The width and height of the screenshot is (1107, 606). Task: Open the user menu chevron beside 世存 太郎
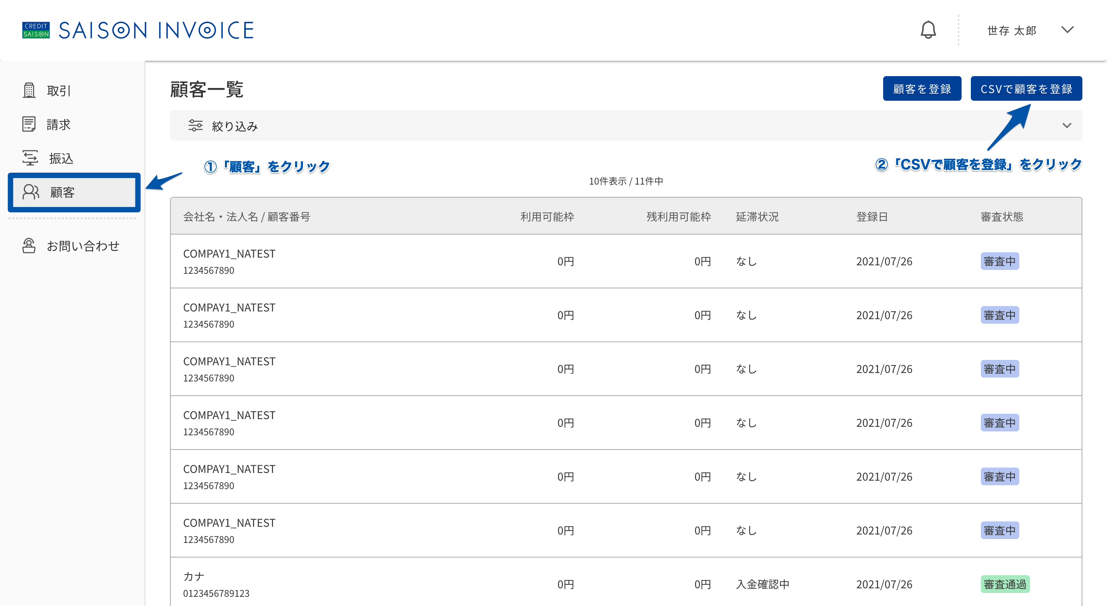click(x=1067, y=30)
